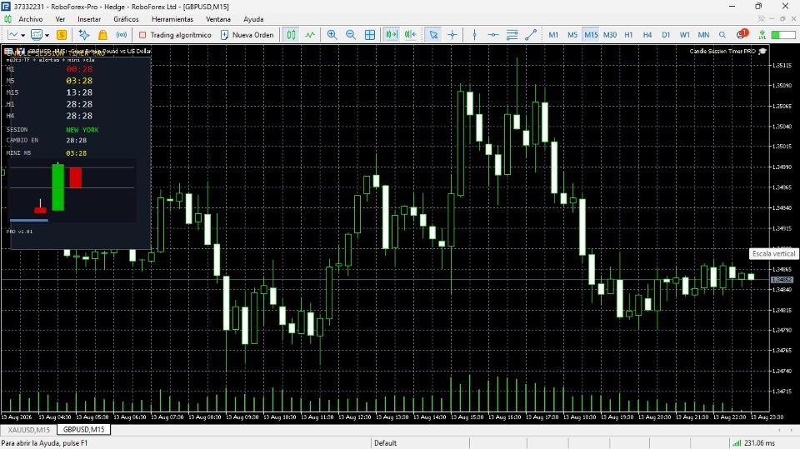Click the 1.34852 current price label

[x=782, y=280]
